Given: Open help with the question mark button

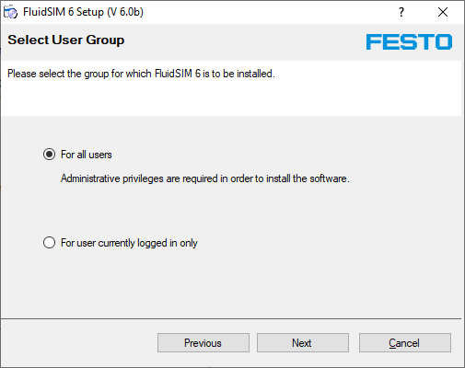Looking at the screenshot, I should coord(401,12).
